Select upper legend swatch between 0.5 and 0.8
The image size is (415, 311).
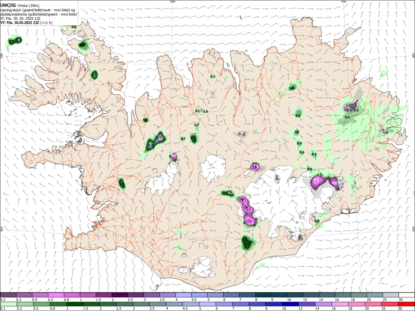click(56, 295)
